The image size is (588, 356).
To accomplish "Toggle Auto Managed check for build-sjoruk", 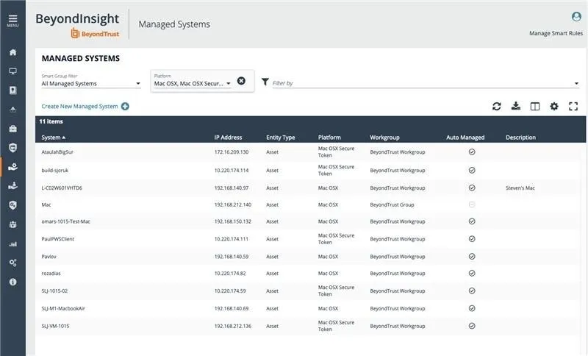I will [472, 171].
